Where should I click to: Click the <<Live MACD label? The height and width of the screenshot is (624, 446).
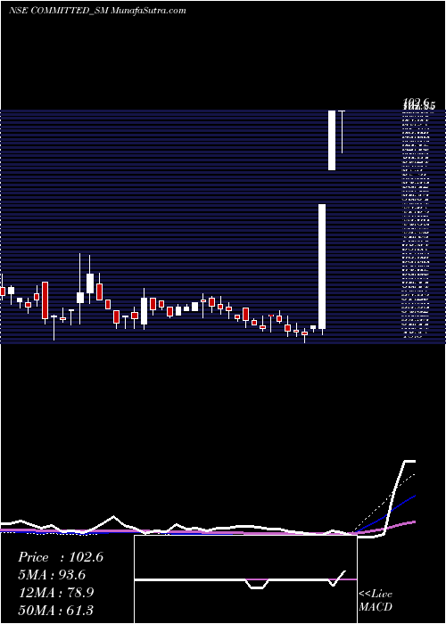[376, 601]
